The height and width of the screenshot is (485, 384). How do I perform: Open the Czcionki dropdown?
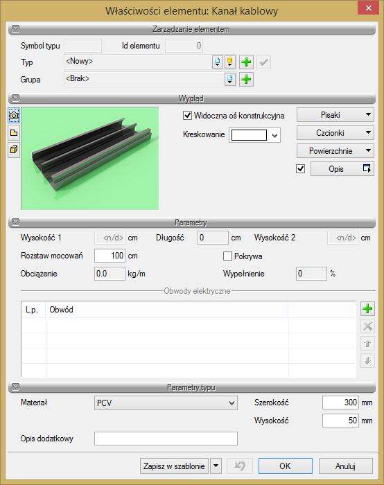pos(335,133)
